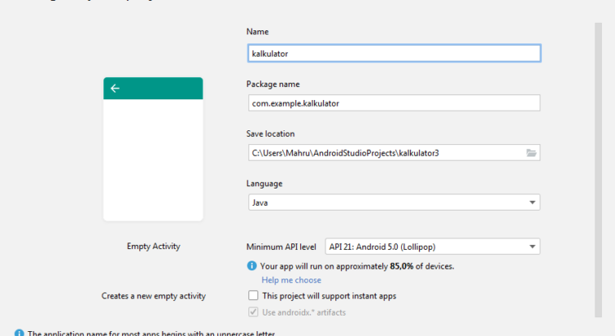
Task: Click the 'Java' value in the Language box
Action: (x=261, y=202)
